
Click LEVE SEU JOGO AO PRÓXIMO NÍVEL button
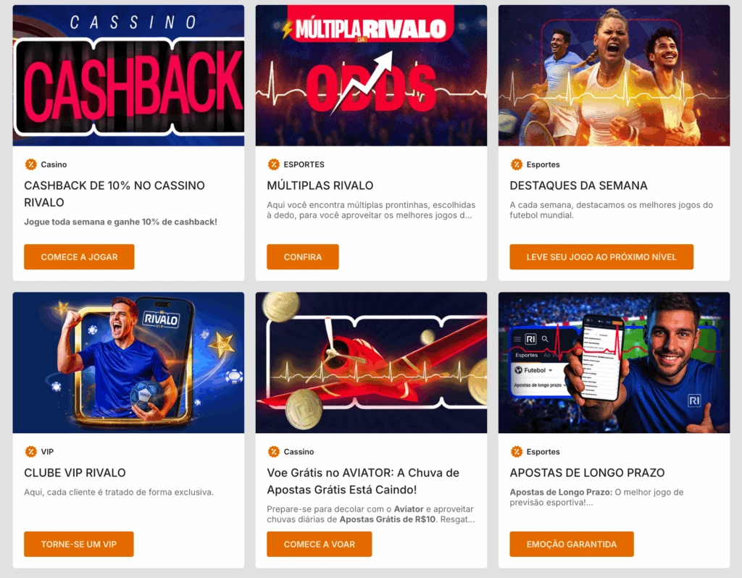pos(601,257)
